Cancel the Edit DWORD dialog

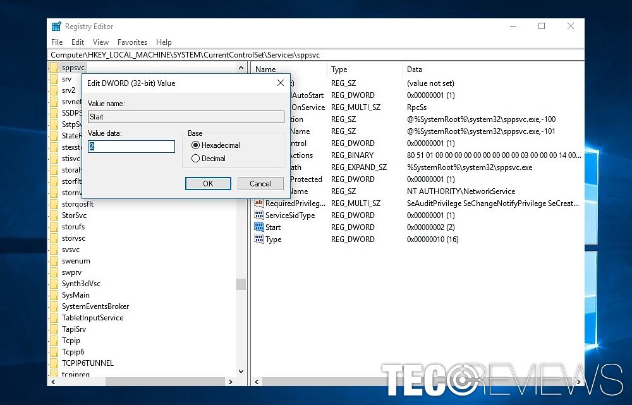tap(260, 183)
